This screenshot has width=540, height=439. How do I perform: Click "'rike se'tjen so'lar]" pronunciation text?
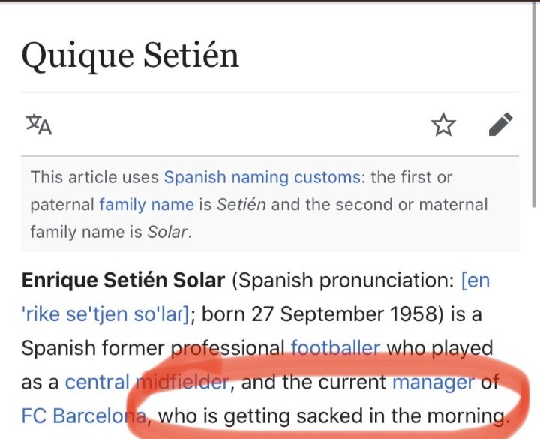pos(105,314)
